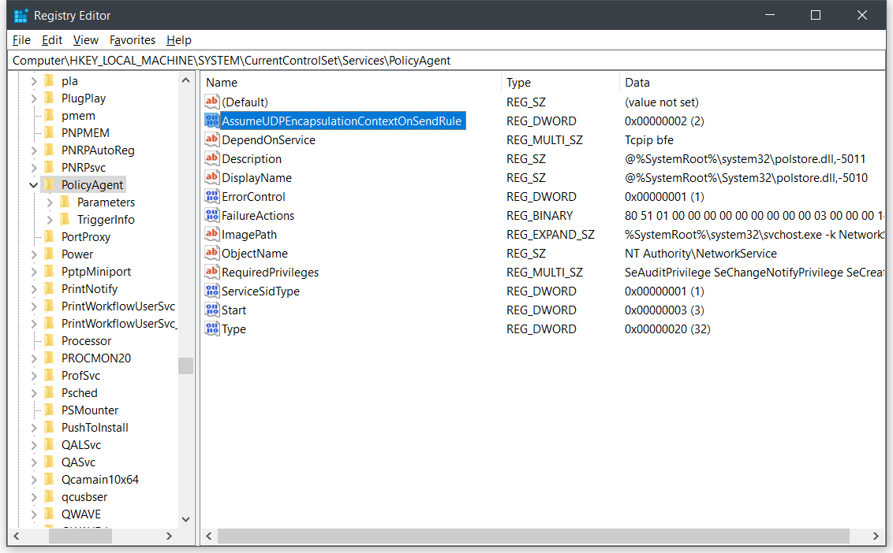The width and height of the screenshot is (893, 553).
Task: Click the Start DWORD value icon
Action: pyautogui.click(x=212, y=310)
